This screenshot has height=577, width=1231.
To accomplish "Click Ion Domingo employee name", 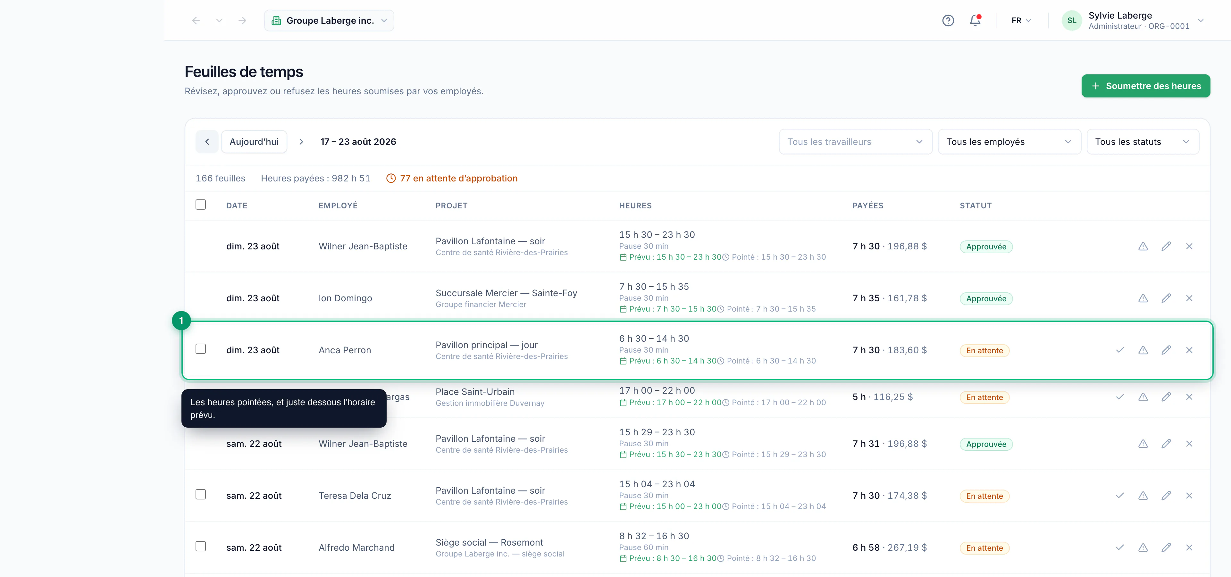I will coord(345,298).
